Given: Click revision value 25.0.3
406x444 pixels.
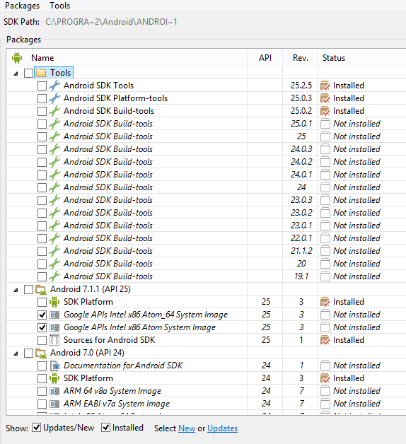Looking at the screenshot, I should click(301, 98).
